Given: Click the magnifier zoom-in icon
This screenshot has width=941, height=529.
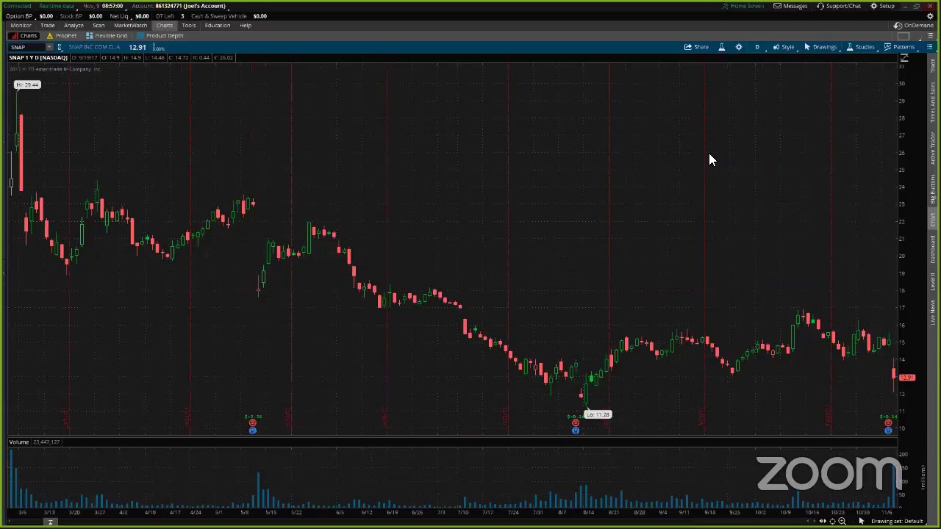Looking at the screenshot, I should [842, 521].
